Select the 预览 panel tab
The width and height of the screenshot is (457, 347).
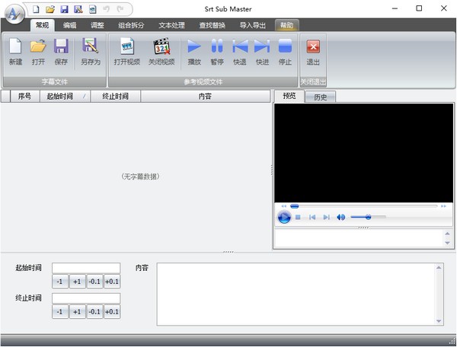pos(289,96)
